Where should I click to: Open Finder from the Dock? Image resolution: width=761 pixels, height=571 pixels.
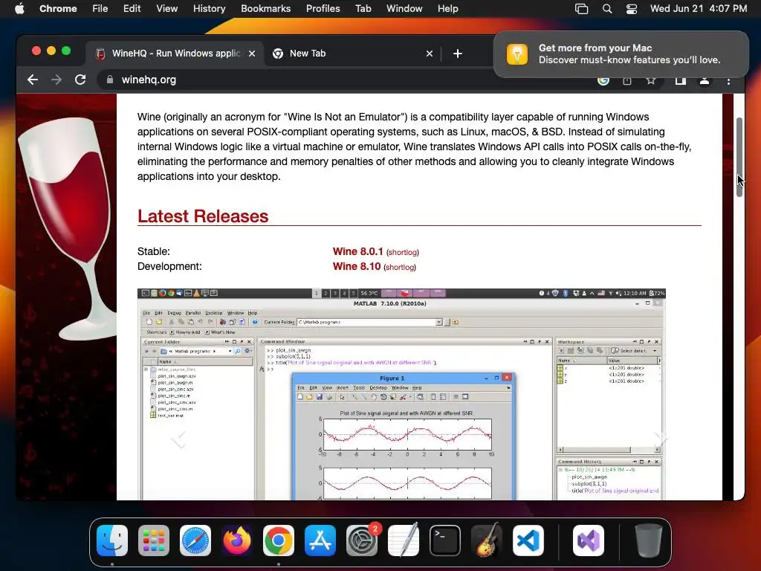pos(112,541)
